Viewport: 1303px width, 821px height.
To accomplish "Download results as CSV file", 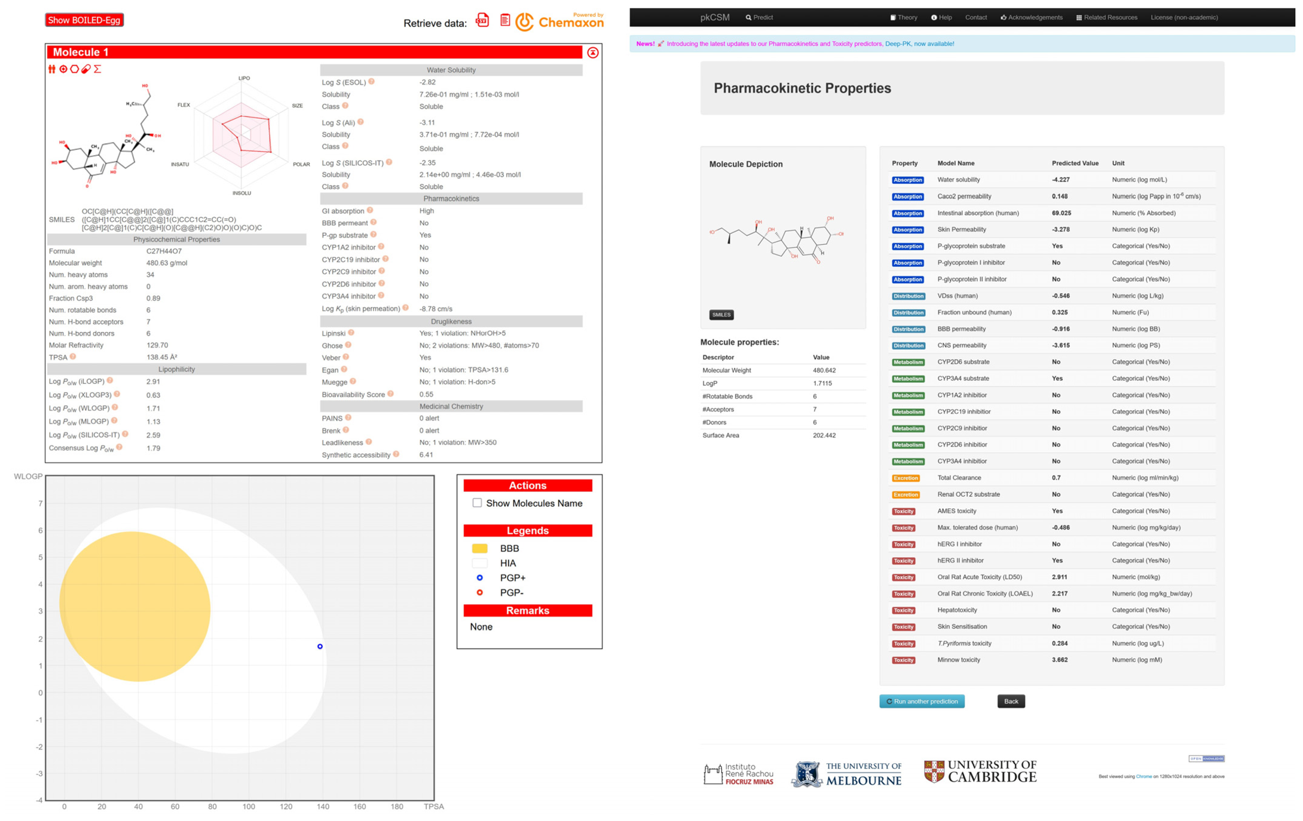I will [x=482, y=20].
